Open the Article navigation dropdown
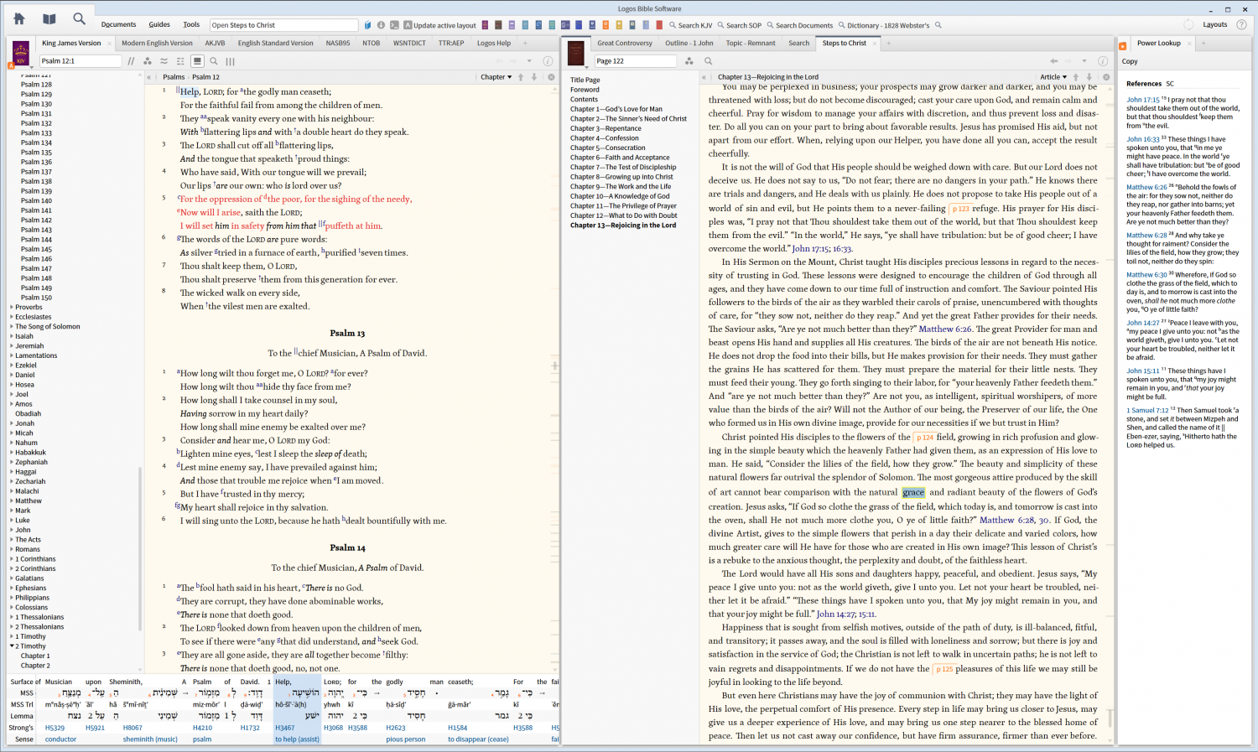Screen dimensions: 1258x752 point(1053,77)
